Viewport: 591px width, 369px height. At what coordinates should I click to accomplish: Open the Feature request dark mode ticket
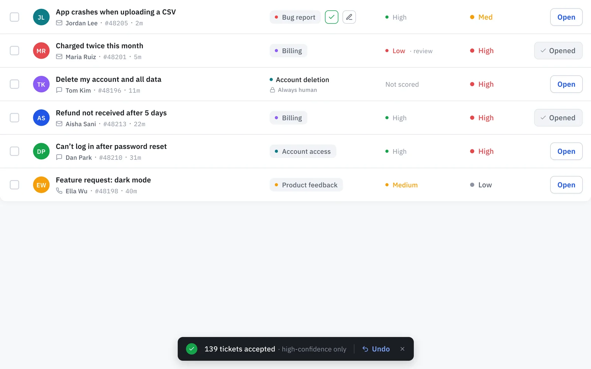tap(566, 185)
